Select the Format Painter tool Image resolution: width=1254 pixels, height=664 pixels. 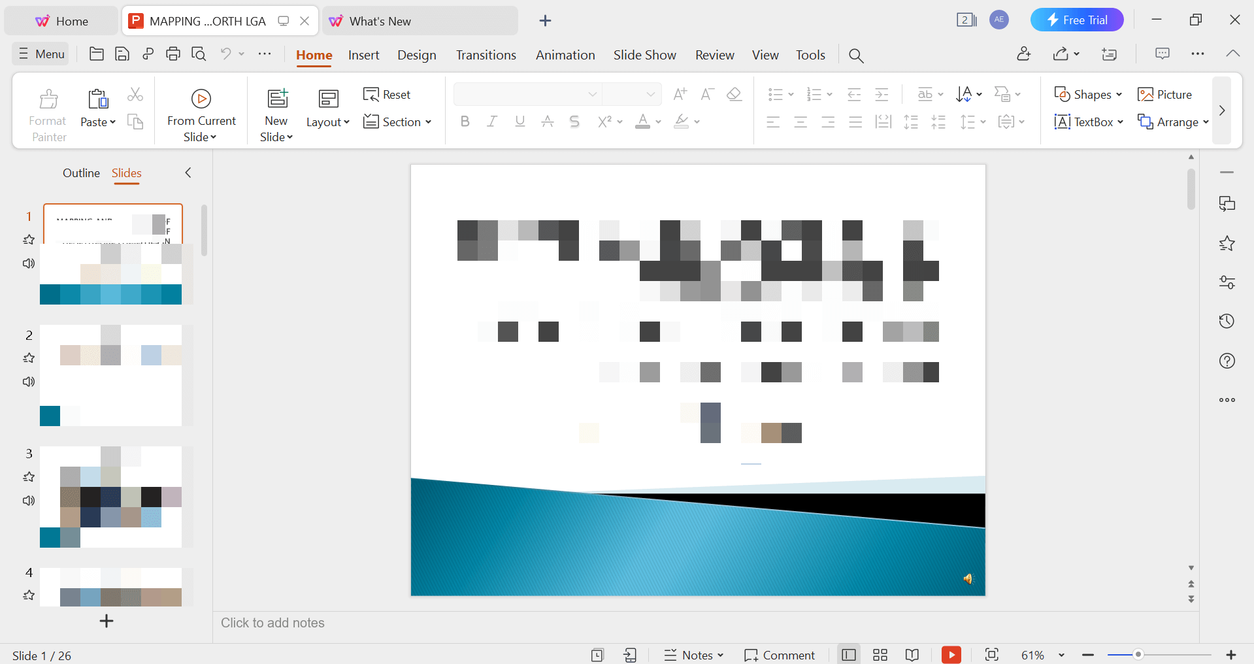[x=48, y=111]
